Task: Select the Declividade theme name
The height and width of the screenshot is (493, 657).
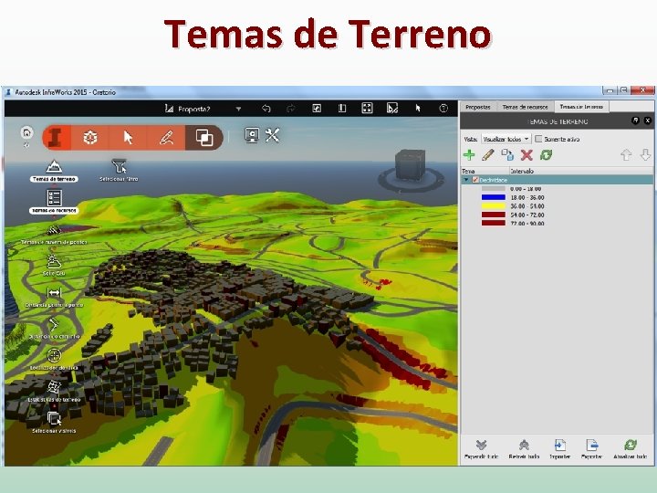Action: click(493, 180)
